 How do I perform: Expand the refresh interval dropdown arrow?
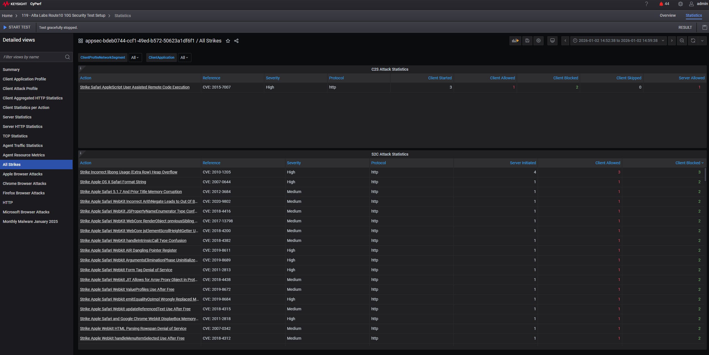(x=702, y=41)
